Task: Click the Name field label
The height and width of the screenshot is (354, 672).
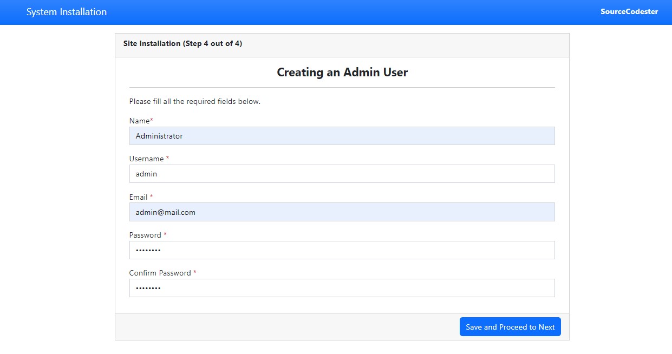Action: point(141,121)
